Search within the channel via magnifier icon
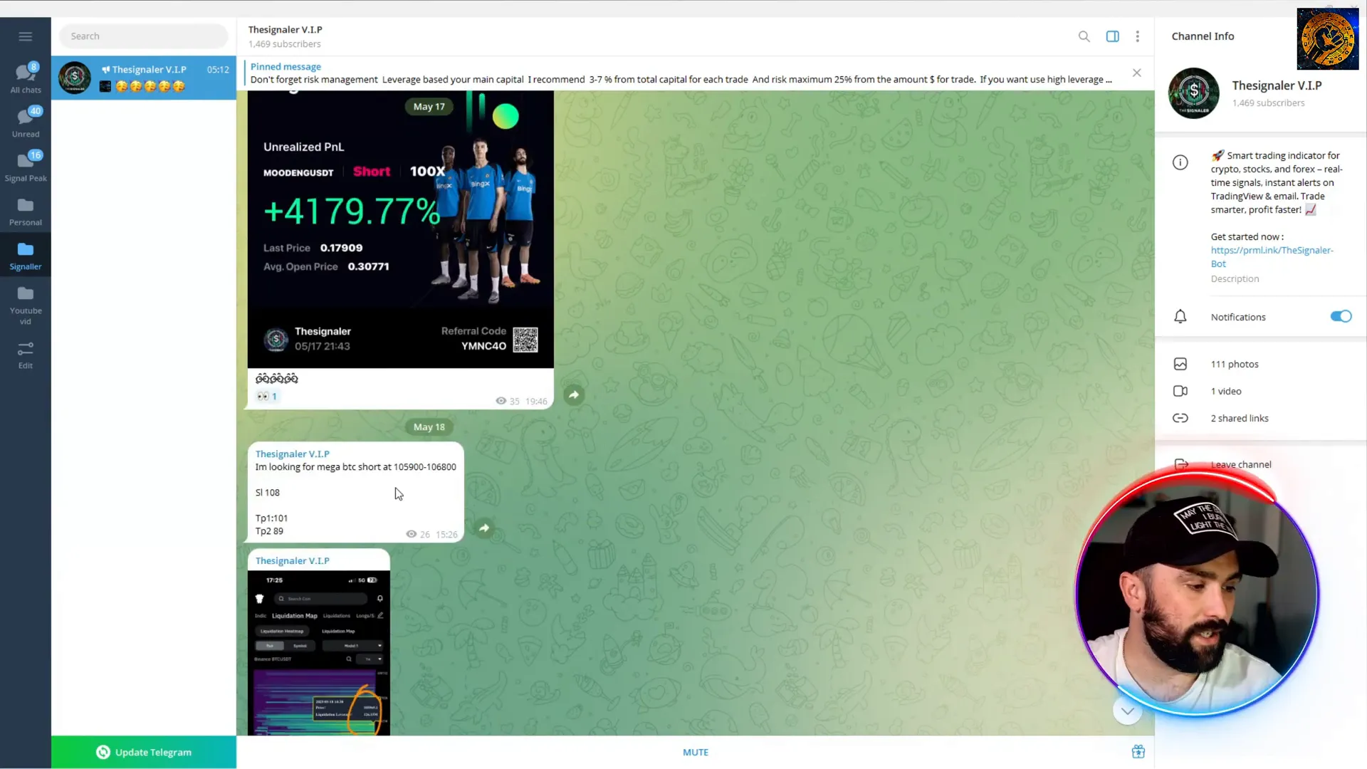This screenshot has width=1367, height=769. [x=1084, y=36]
